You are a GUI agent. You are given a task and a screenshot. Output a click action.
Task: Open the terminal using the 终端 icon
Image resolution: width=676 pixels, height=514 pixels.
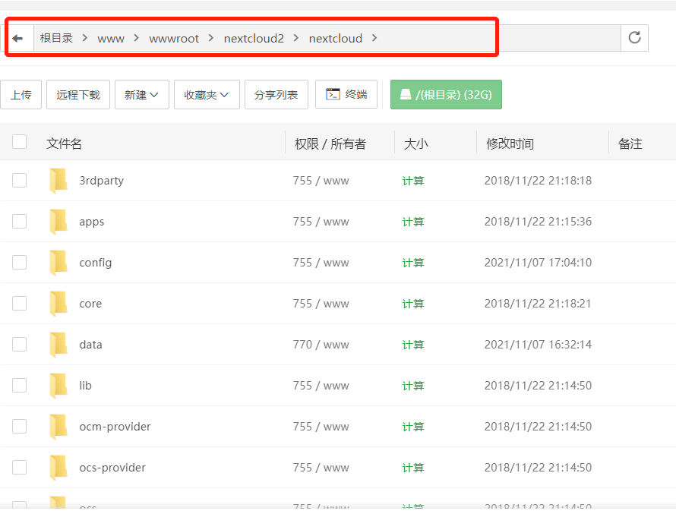point(346,94)
